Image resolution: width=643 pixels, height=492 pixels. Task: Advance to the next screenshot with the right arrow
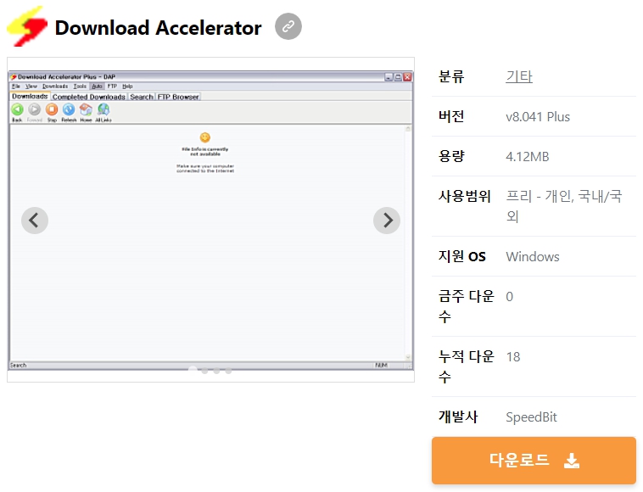387,221
